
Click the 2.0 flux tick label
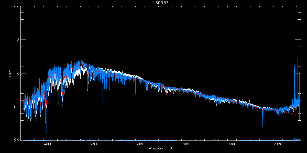click(x=17, y=7)
